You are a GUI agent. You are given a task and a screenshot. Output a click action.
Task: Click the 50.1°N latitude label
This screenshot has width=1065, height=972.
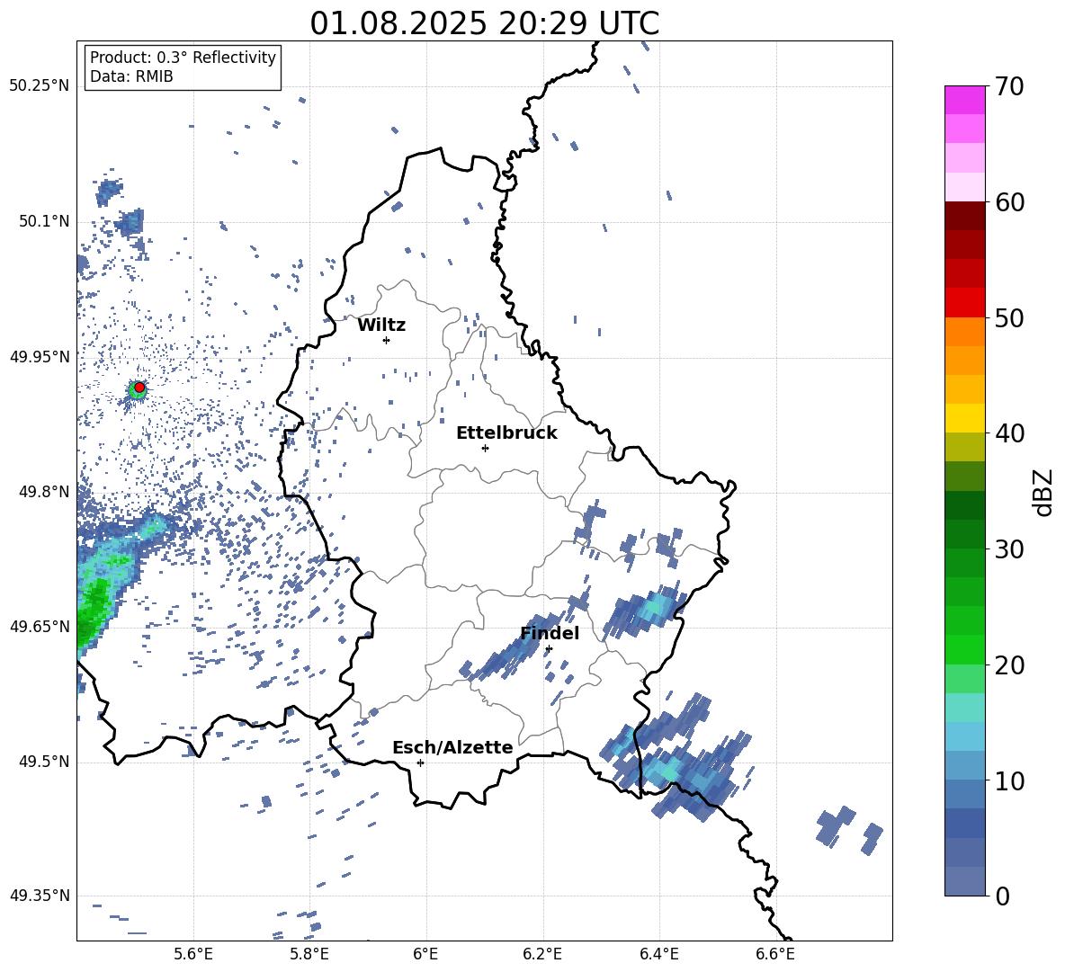pyautogui.click(x=43, y=221)
